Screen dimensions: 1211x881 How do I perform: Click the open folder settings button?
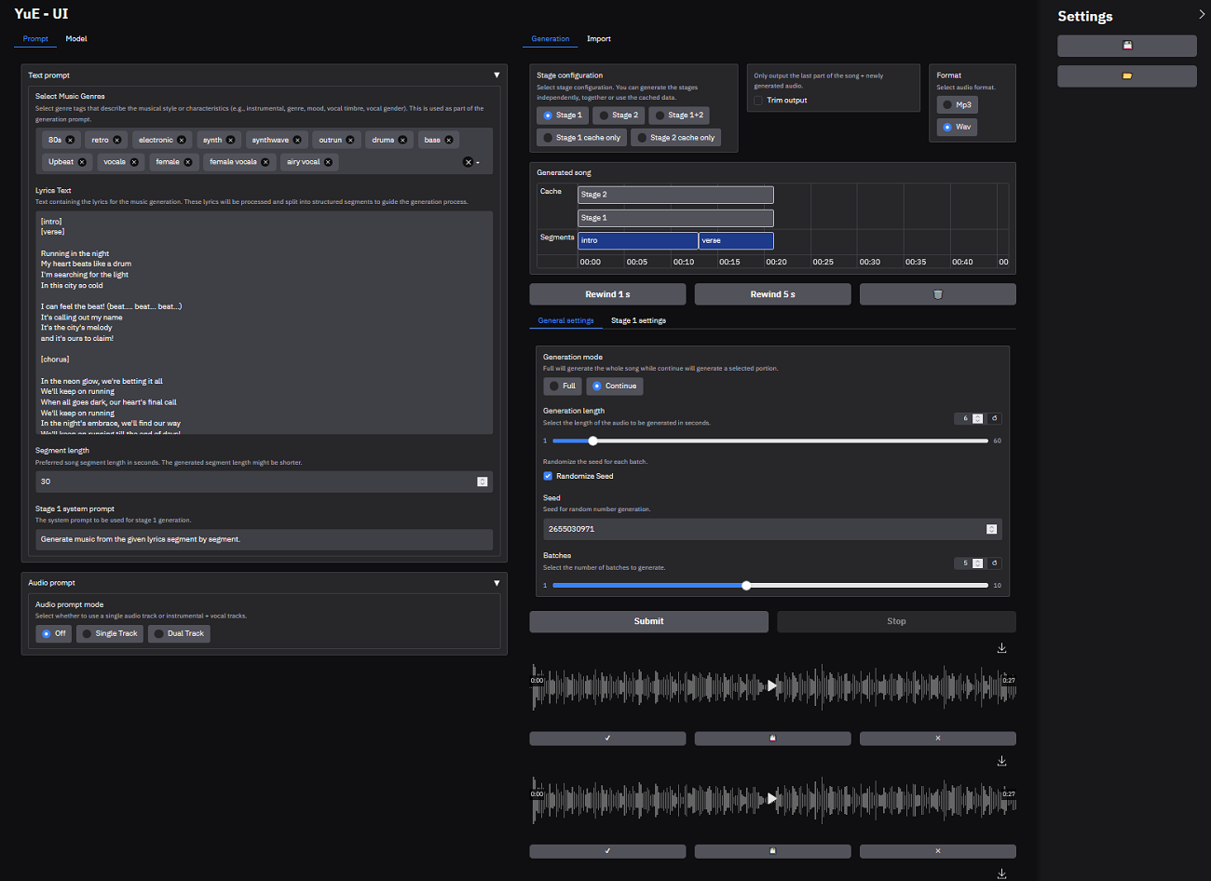(1126, 75)
